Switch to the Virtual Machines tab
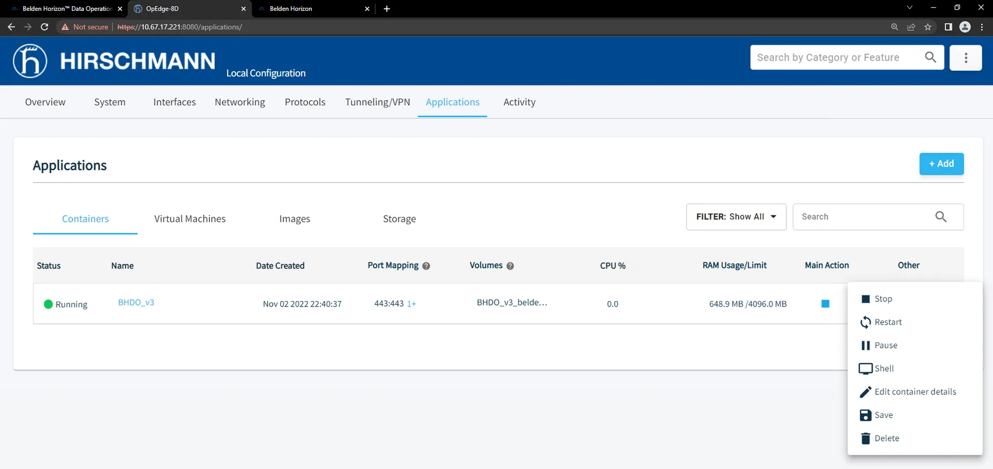993x469 pixels. tap(190, 219)
